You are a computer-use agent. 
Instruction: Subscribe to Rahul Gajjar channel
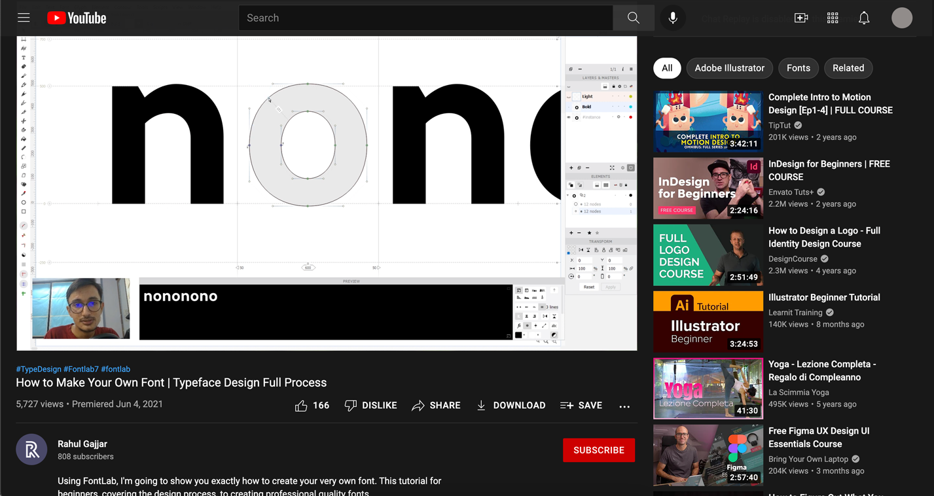[x=599, y=450]
